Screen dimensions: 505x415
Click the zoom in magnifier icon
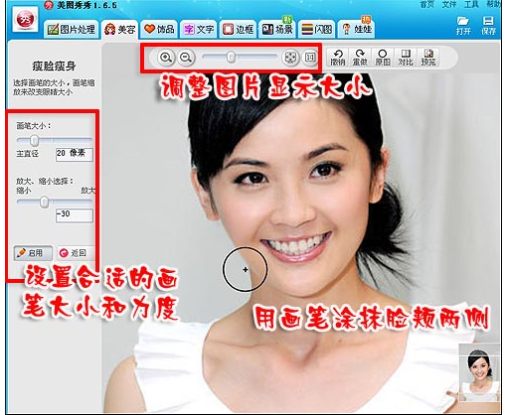tap(166, 58)
